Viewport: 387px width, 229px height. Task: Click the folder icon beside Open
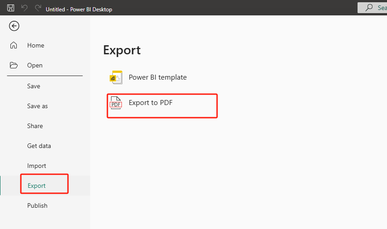pos(14,65)
